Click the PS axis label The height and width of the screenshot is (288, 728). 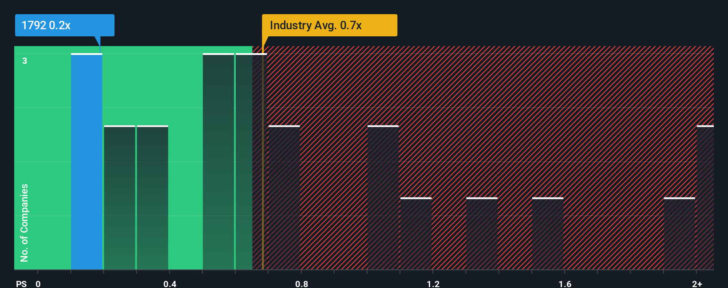tap(21, 284)
